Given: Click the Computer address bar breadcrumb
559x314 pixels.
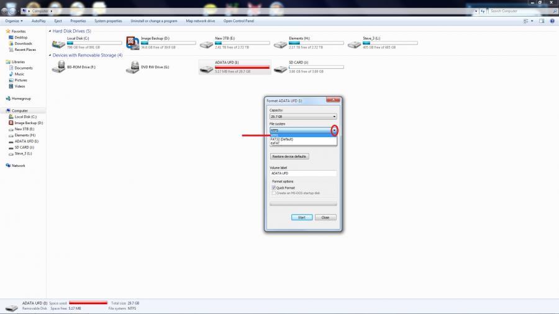Looking at the screenshot, I should (40, 11).
